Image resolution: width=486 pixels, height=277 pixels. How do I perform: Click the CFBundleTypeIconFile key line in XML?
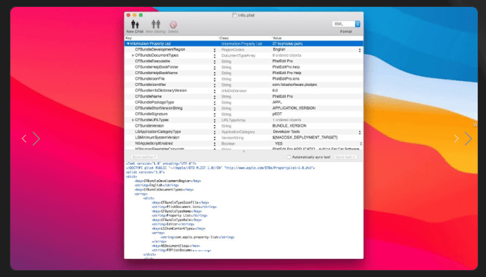(x=181, y=202)
